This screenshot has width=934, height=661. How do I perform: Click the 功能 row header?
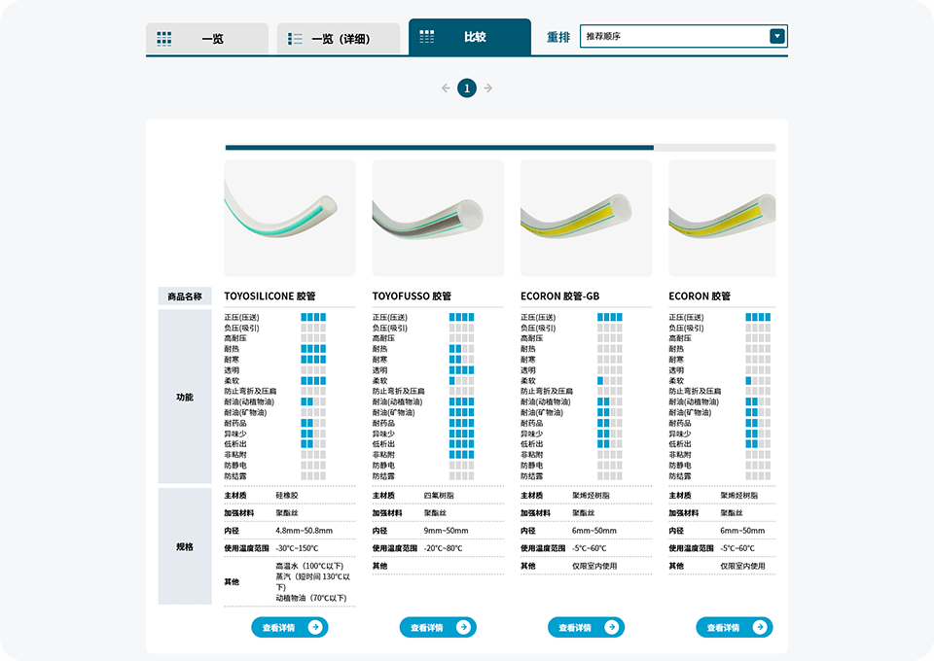pos(185,397)
